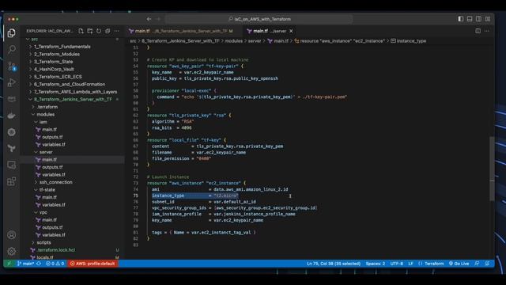Collapse the iam folder
Viewport: 506px width, 285px height.
point(43,122)
